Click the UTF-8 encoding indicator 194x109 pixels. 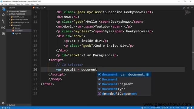tap(172, 108)
